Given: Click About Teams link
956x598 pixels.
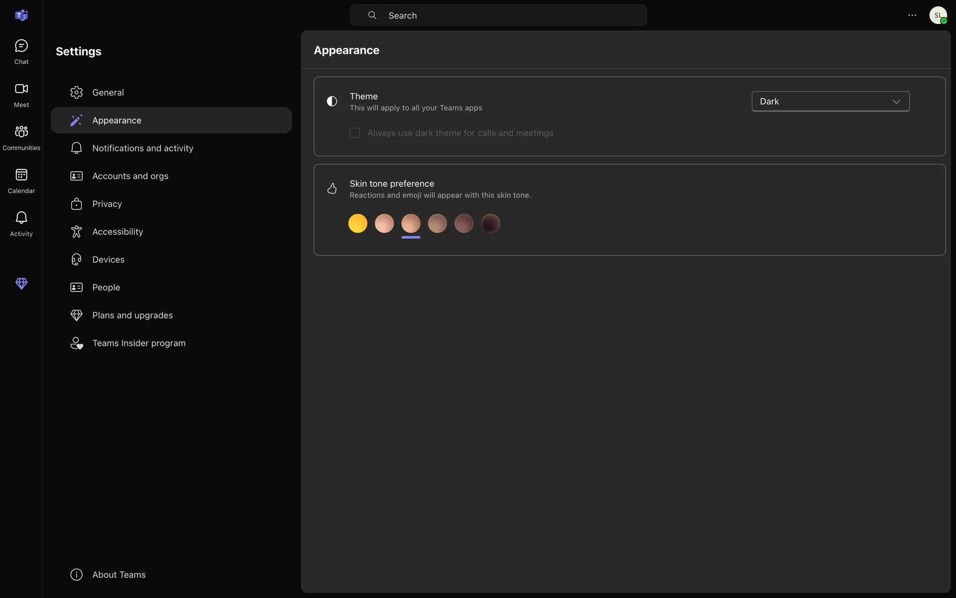Looking at the screenshot, I should coord(119,575).
